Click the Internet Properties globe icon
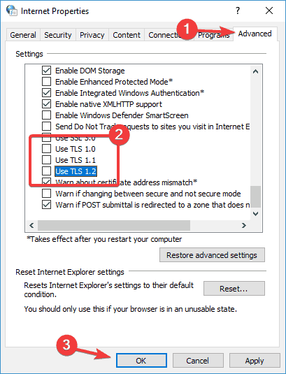 click(x=11, y=10)
